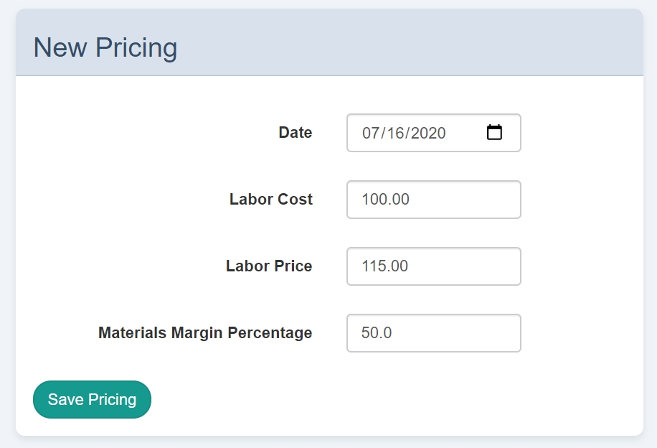Select the month segment "07" in Date
The image size is (657, 448).
pos(370,133)
